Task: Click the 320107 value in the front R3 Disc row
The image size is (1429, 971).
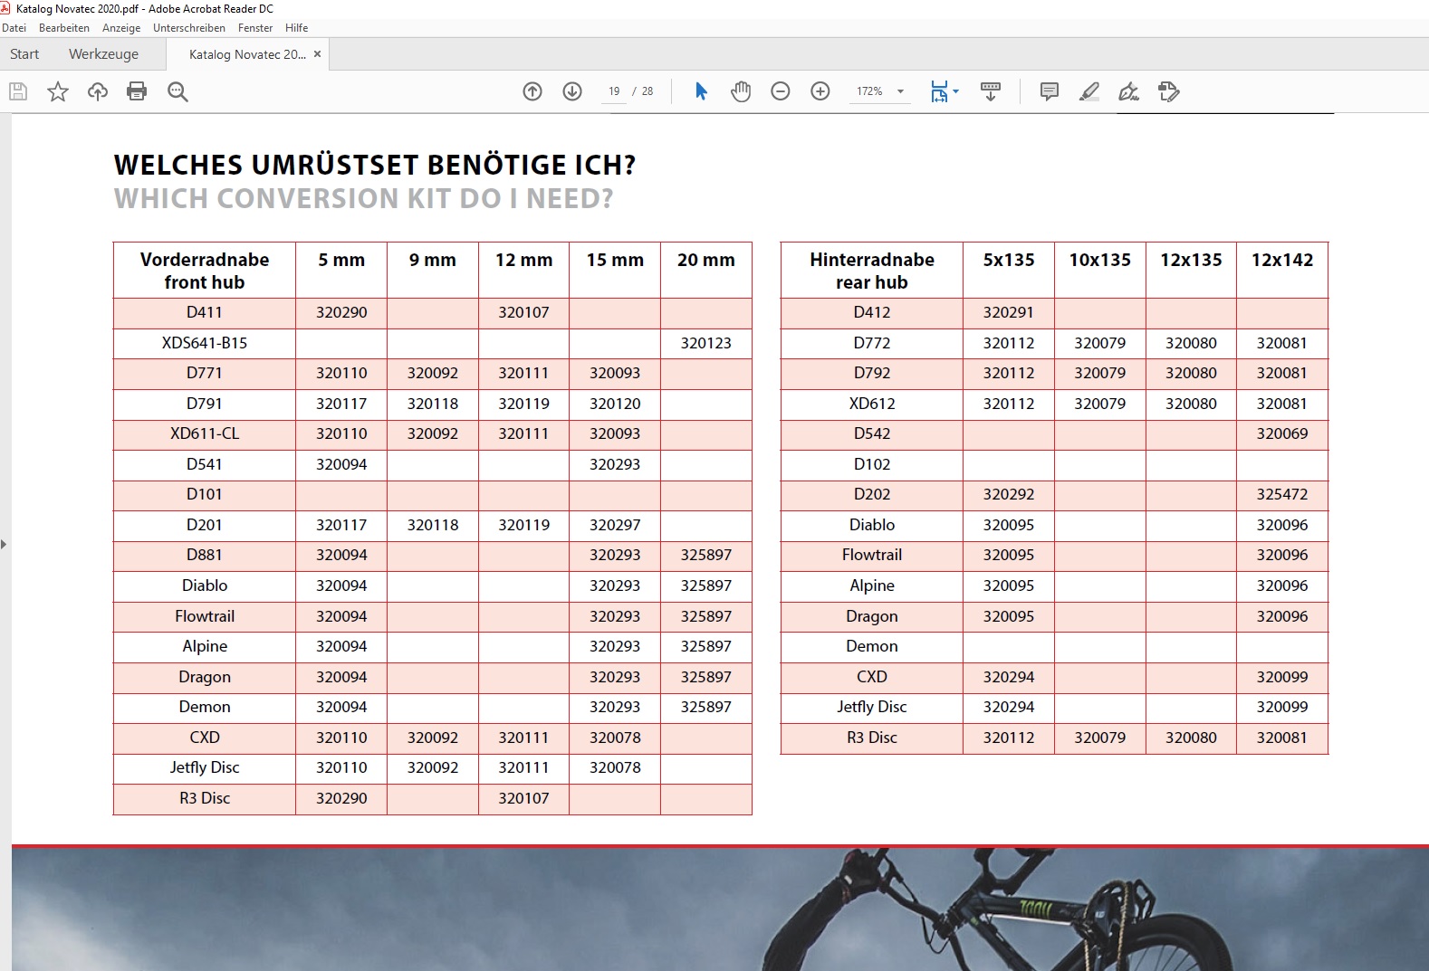Action: 523,798
